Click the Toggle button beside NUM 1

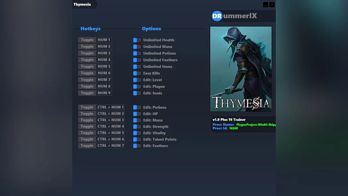coord(86,40)
